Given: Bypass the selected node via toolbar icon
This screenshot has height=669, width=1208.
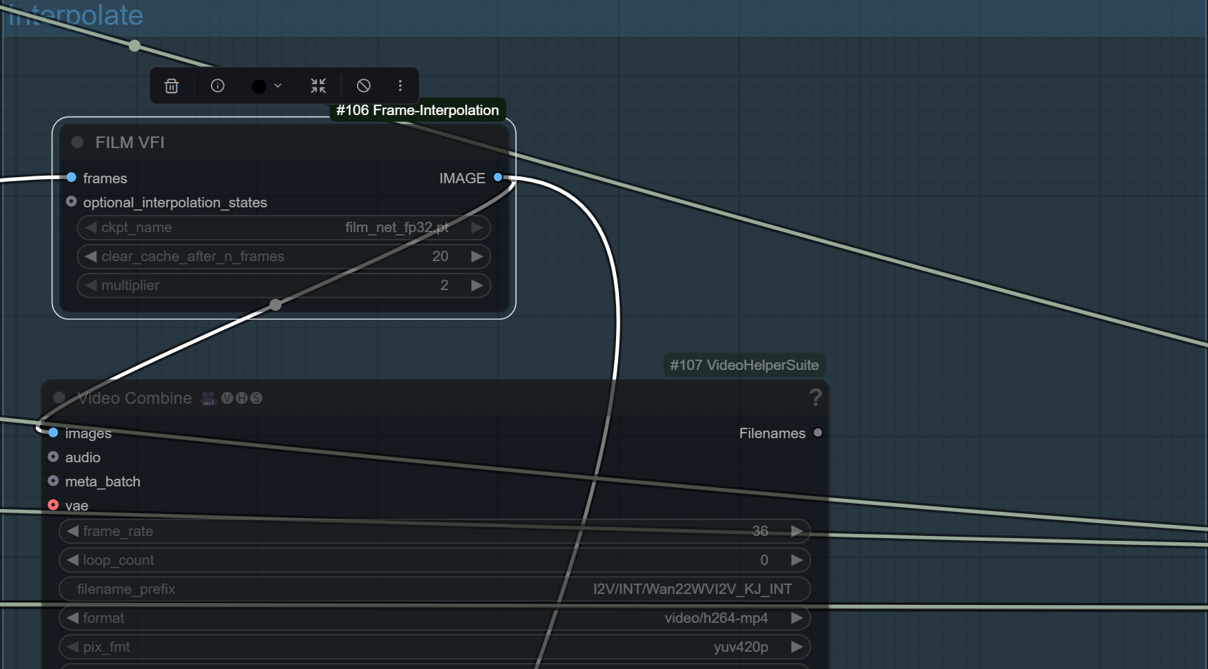Looking at the screenshot, I should [x=364, y=85].
